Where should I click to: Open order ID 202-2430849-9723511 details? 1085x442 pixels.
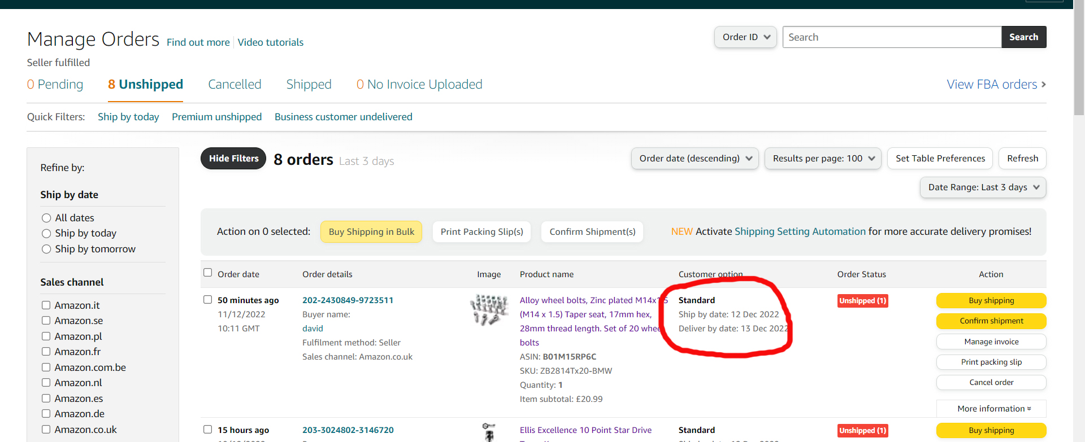click(348, 300)
